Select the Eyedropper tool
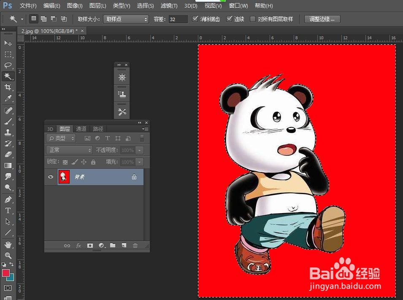 (x=8, y=98)
